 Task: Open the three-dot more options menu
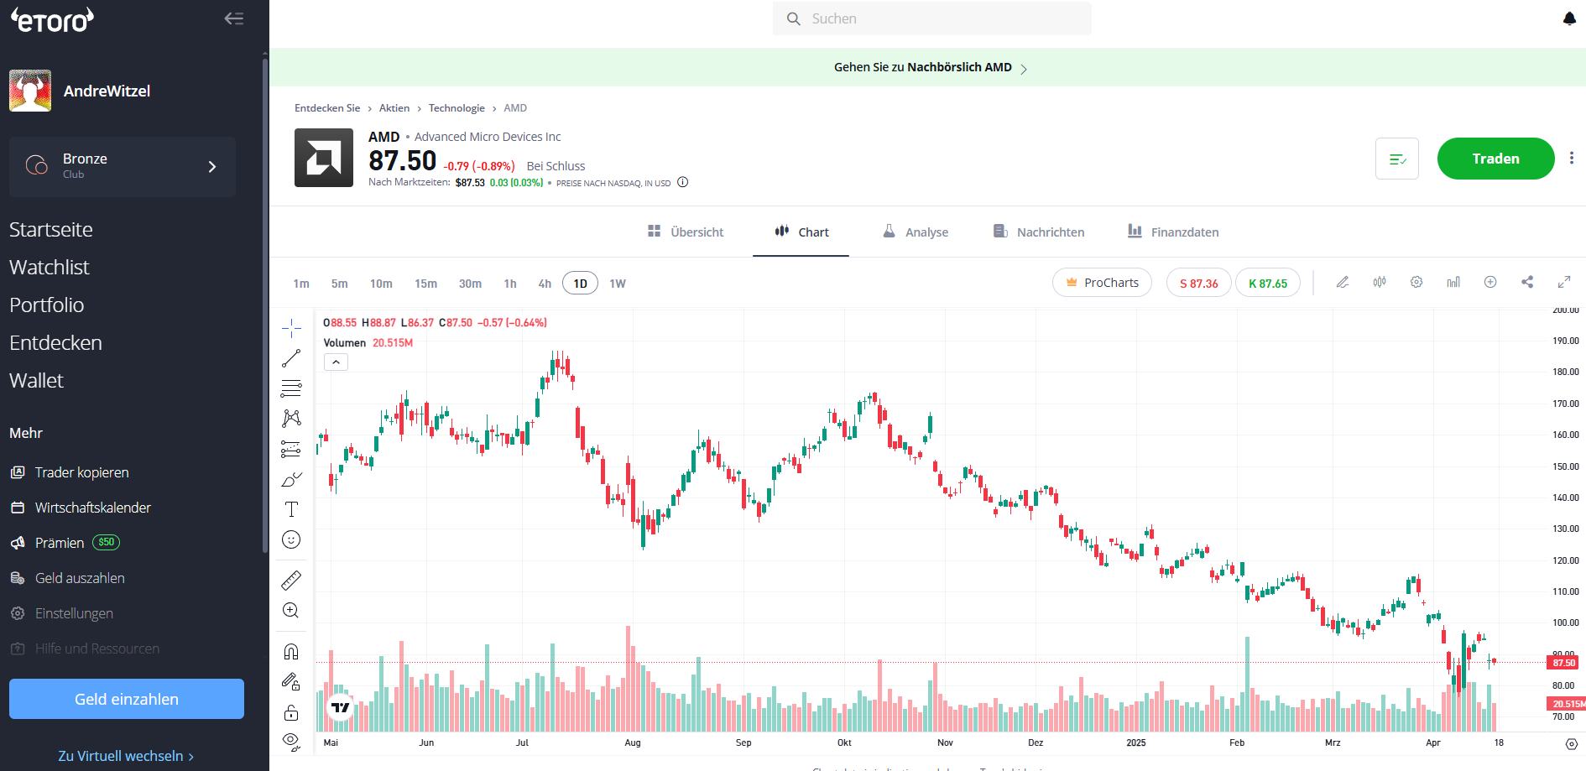point(1572,158)
